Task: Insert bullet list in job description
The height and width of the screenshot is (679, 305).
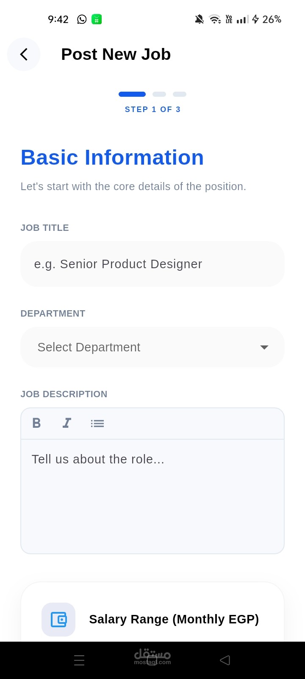Action: [97, 423]
